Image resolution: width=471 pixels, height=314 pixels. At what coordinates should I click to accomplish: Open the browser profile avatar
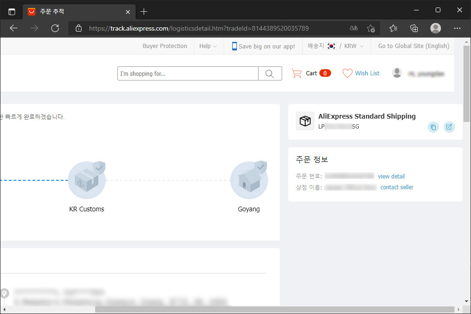(x=436, y=28)
